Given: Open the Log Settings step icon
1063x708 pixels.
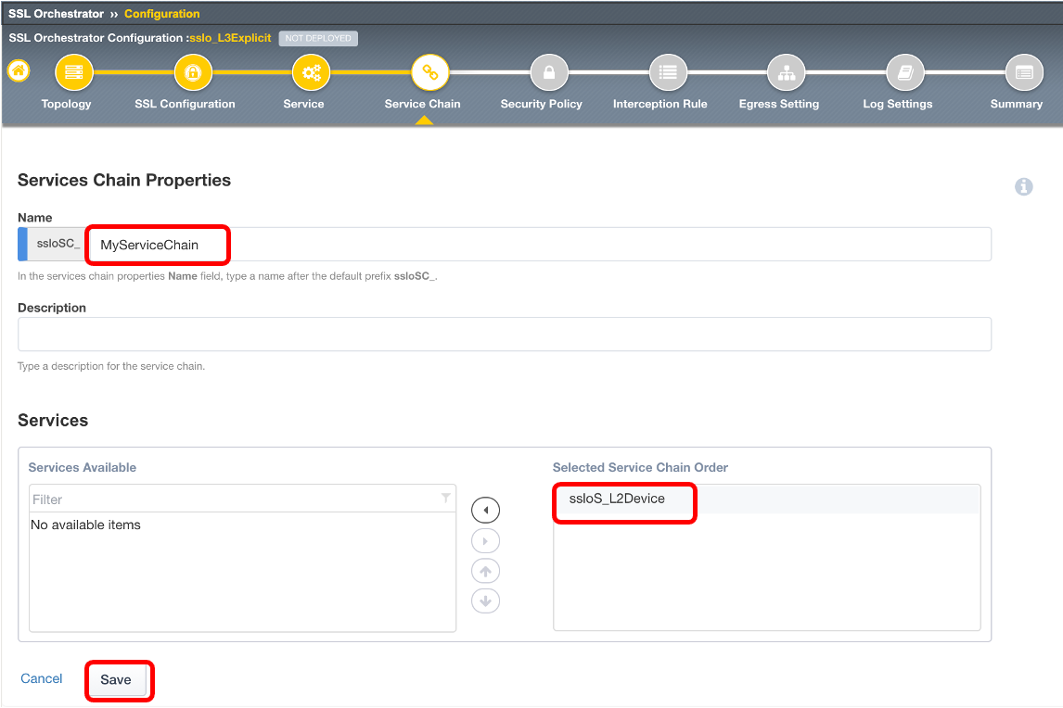Looking at the screenshot, I should [x=905, y=71].
